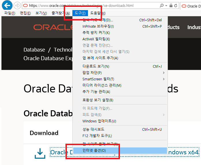The image size is (201, 165).
Task: Click the security lock icon
Action: pyautogui.click(x=171, y=5)
